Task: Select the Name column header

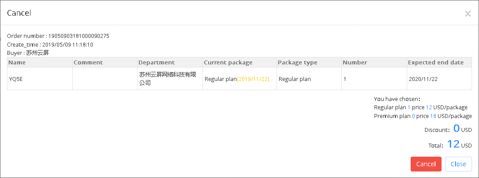Action: coord(40,62)
